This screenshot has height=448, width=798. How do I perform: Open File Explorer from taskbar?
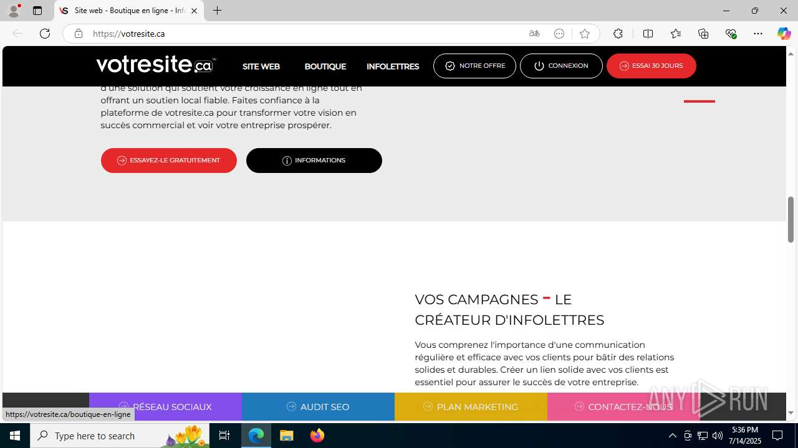[x=286, y=436]
